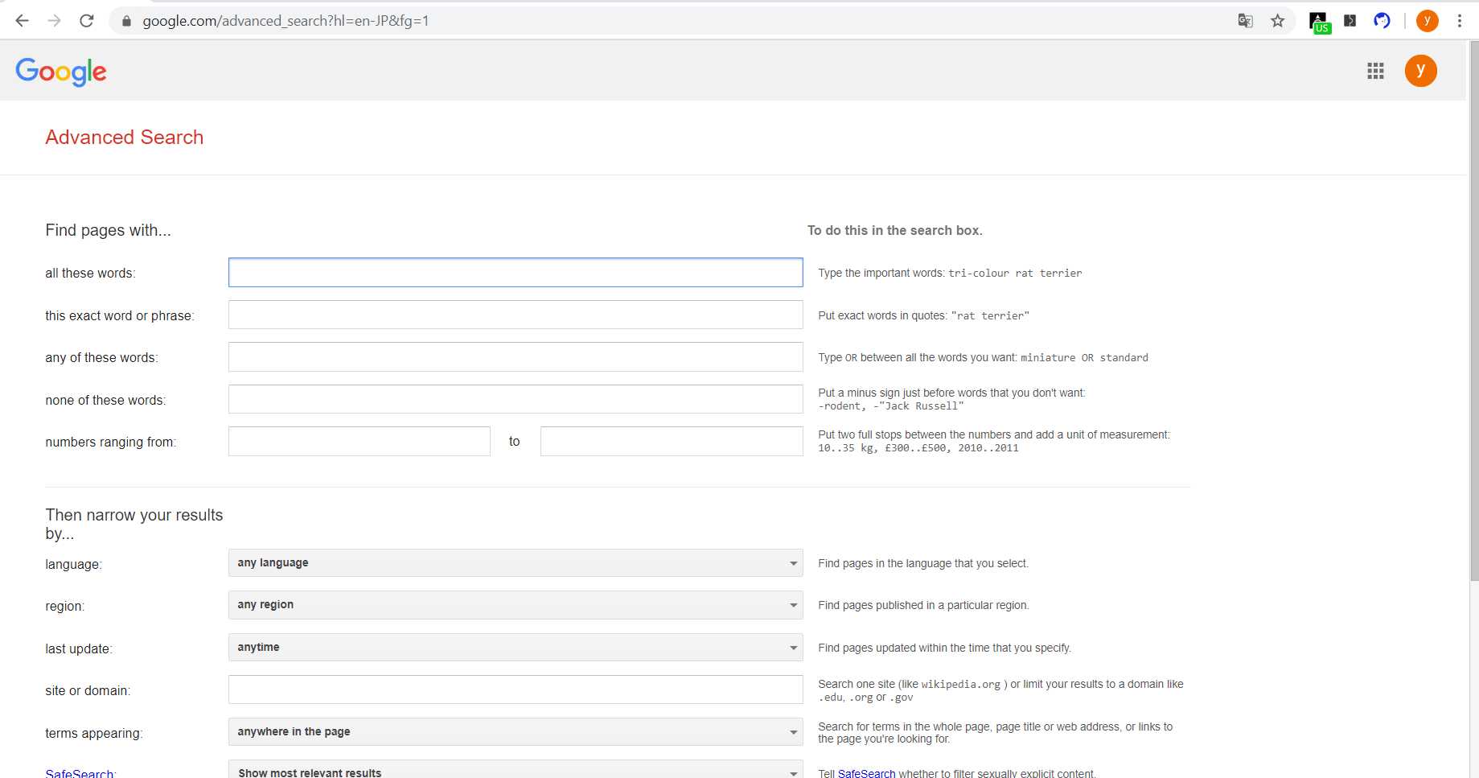Open the translate page icon
This screenshot has width=1479, height=778.
[x=1245, y=21]
